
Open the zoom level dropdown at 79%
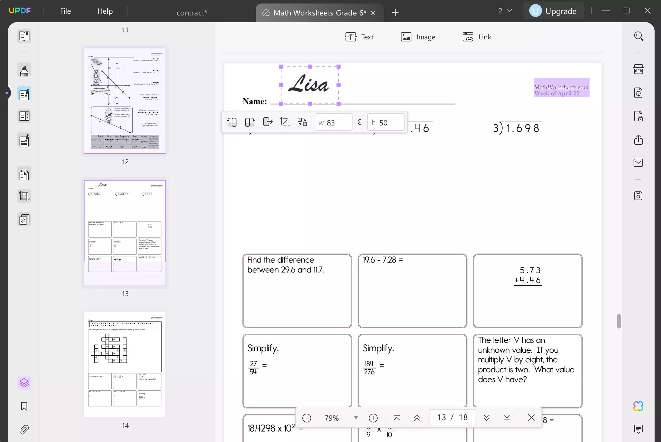[x=355, y=418]
